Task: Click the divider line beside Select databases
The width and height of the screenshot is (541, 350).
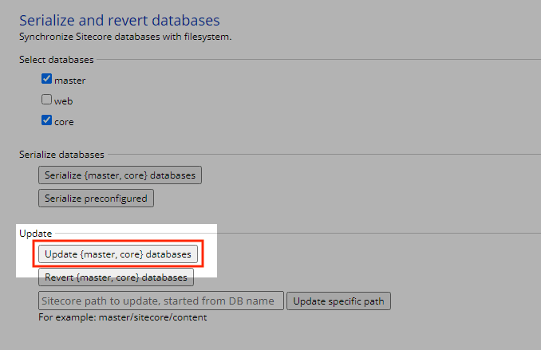Action: click(x=319, y=60)
